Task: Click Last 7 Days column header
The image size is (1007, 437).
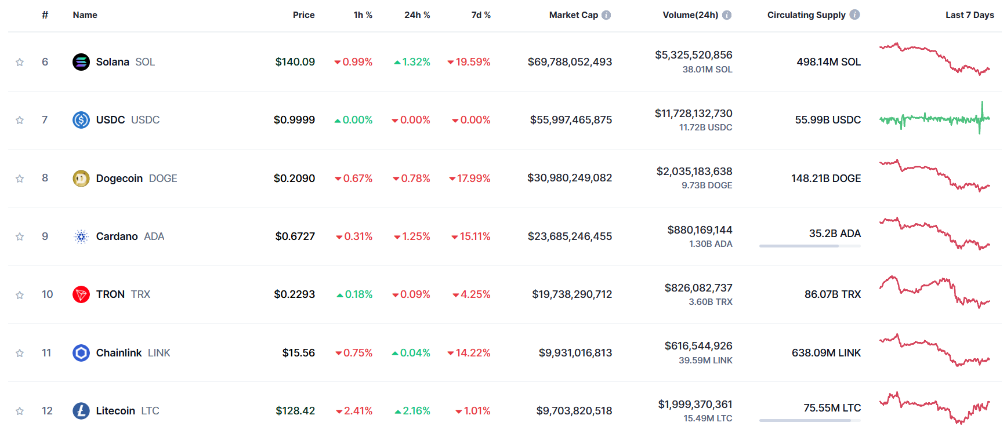Action: tap(970, 15)
